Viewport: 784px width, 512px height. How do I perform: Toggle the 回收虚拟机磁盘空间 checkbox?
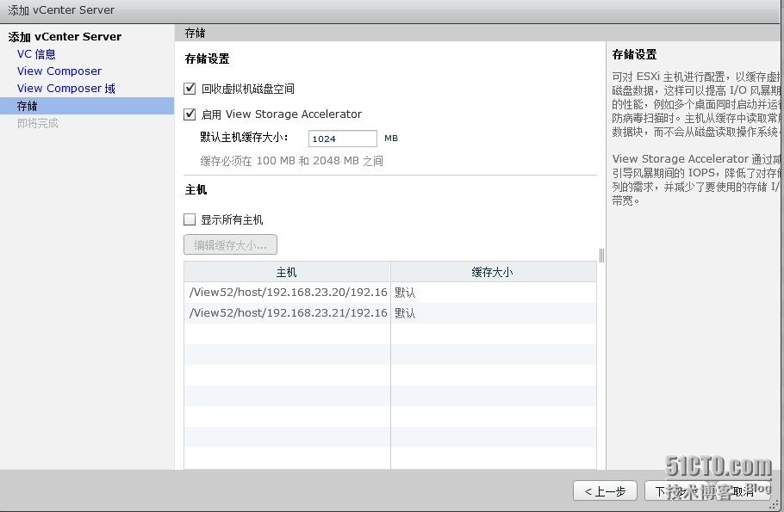point(190,89)
